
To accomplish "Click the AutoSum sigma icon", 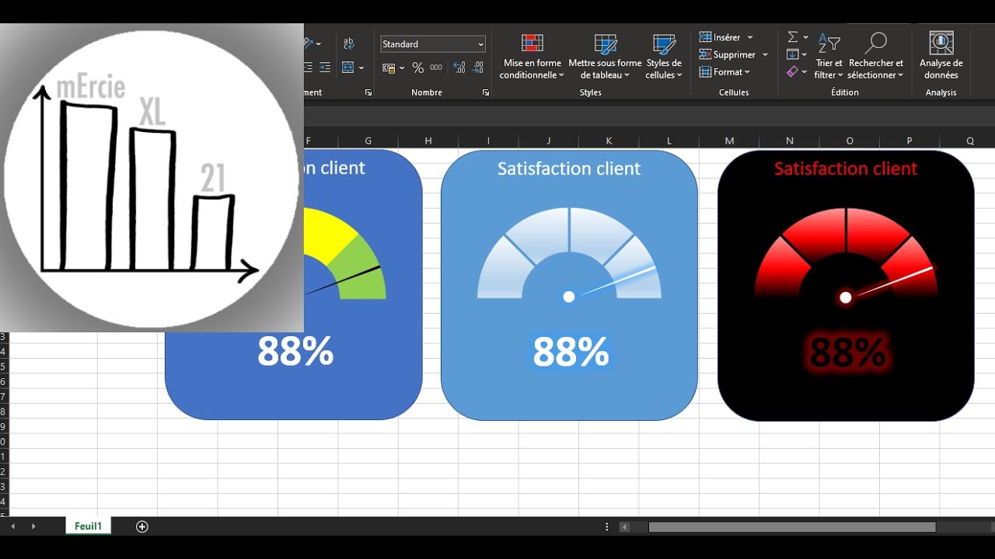I will click(792, 37).
